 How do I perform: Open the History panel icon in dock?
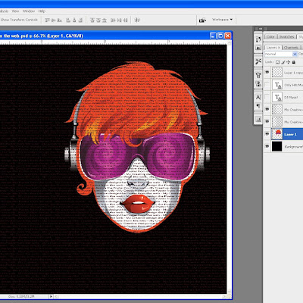pyautogui.click(x=258, y=39)
